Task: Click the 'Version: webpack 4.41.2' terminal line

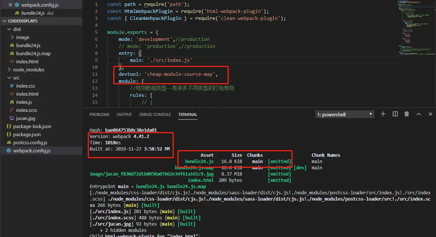Action: [119, 136]
